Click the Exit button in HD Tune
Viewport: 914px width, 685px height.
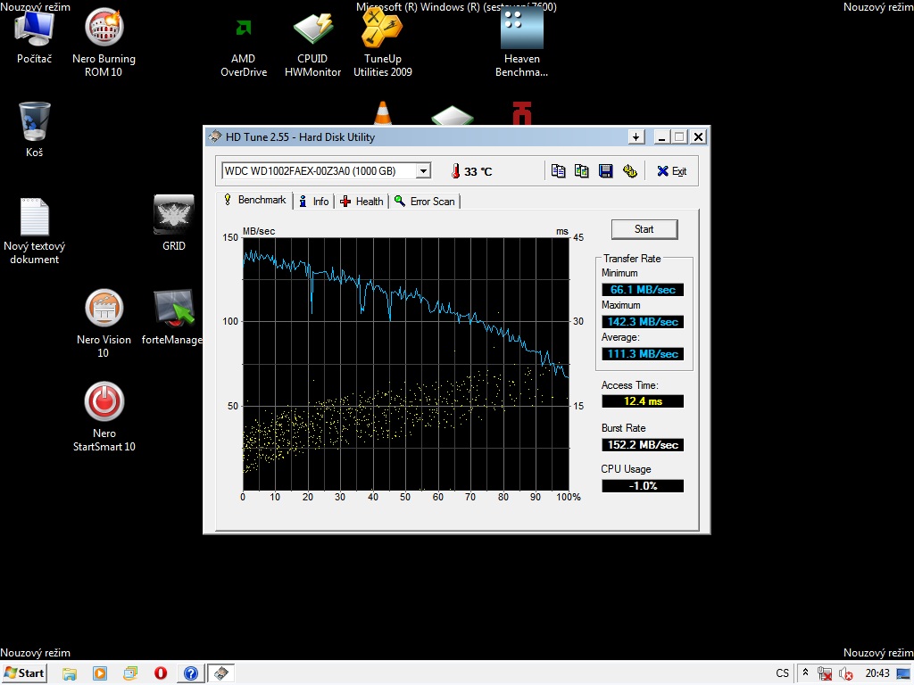[x=672, y=171]
